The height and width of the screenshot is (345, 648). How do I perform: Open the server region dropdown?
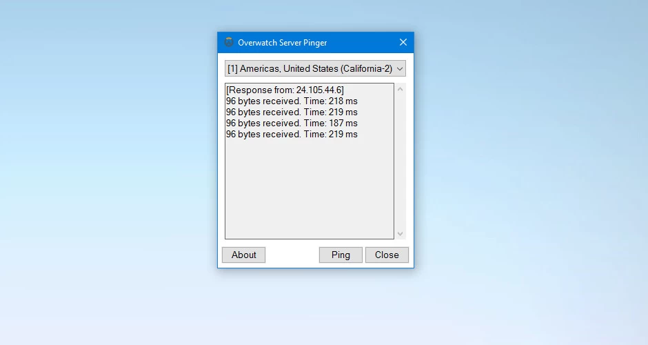tap(315, 69)
